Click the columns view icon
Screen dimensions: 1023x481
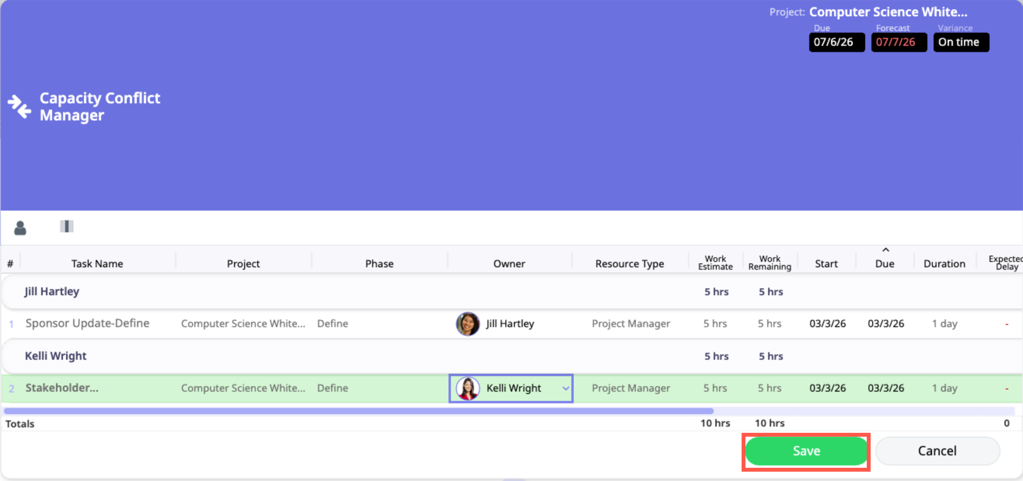(67, 226)
